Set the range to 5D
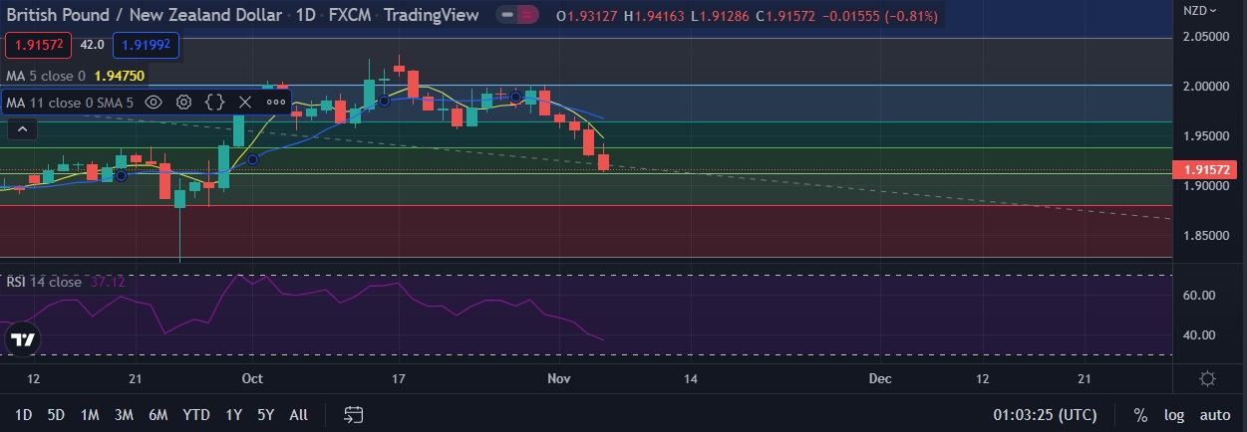Screen dimensions: 1247x432 click(x=56, y=415)
